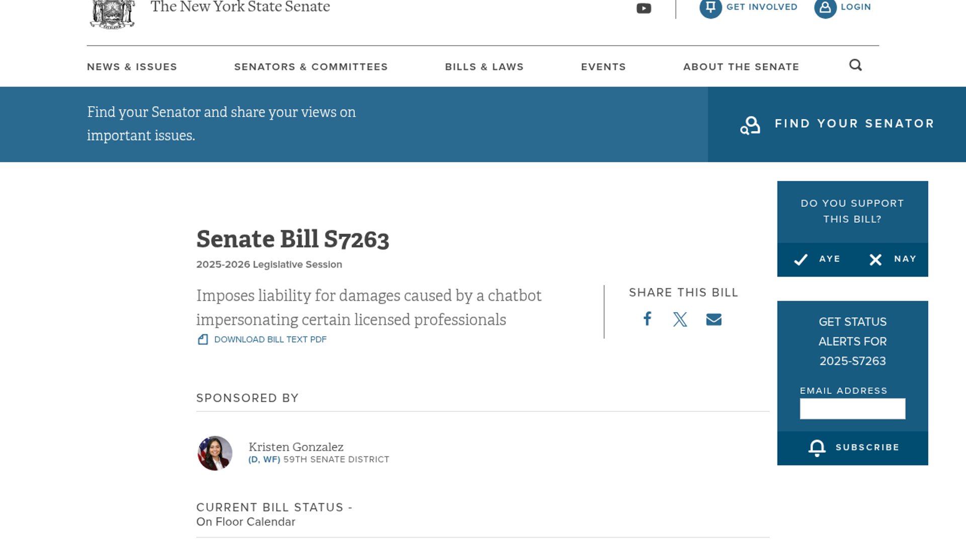Open About the Senate menu

pos(741,67)
